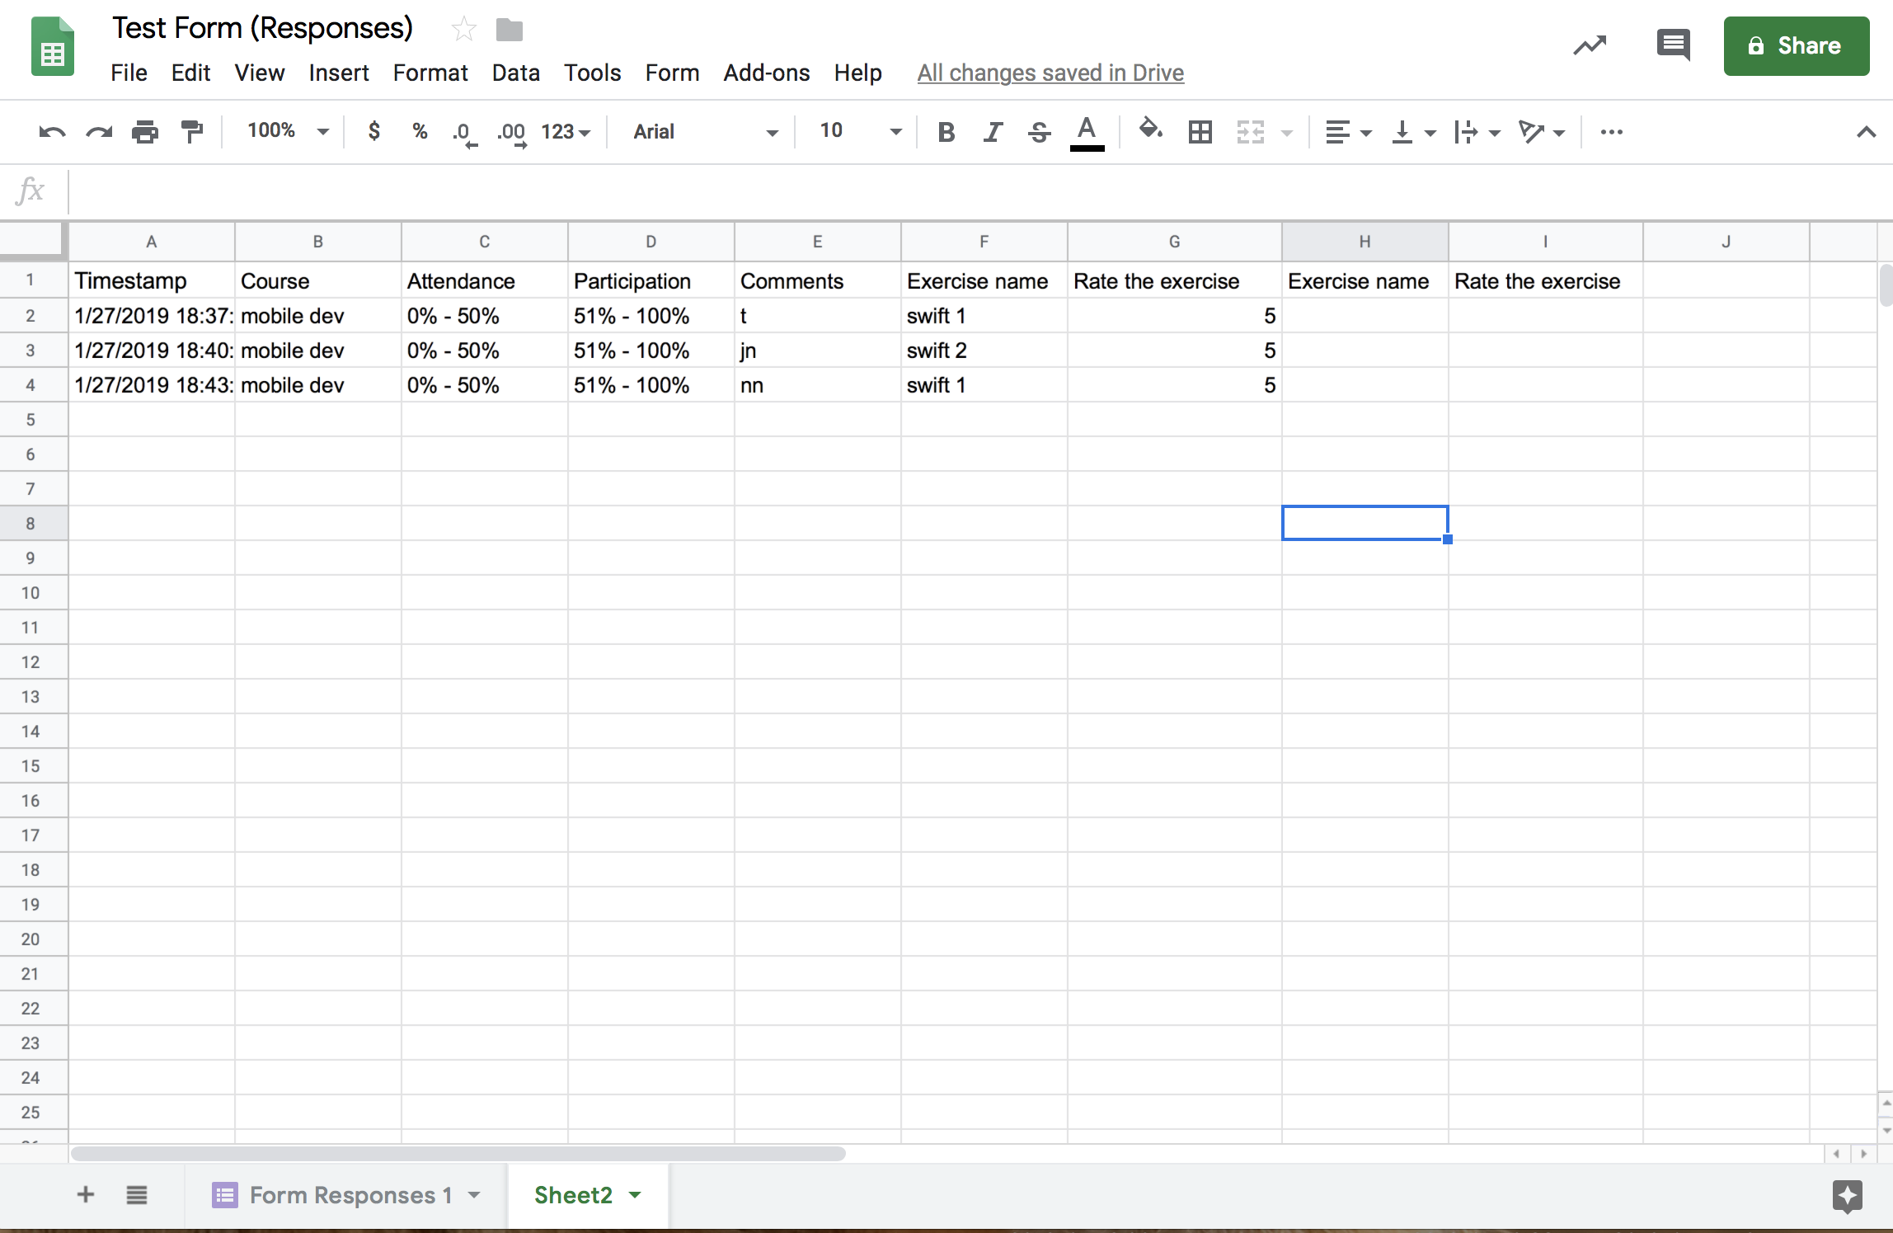
Task: Select the paint format tool
Action: [x=192, y=132]
